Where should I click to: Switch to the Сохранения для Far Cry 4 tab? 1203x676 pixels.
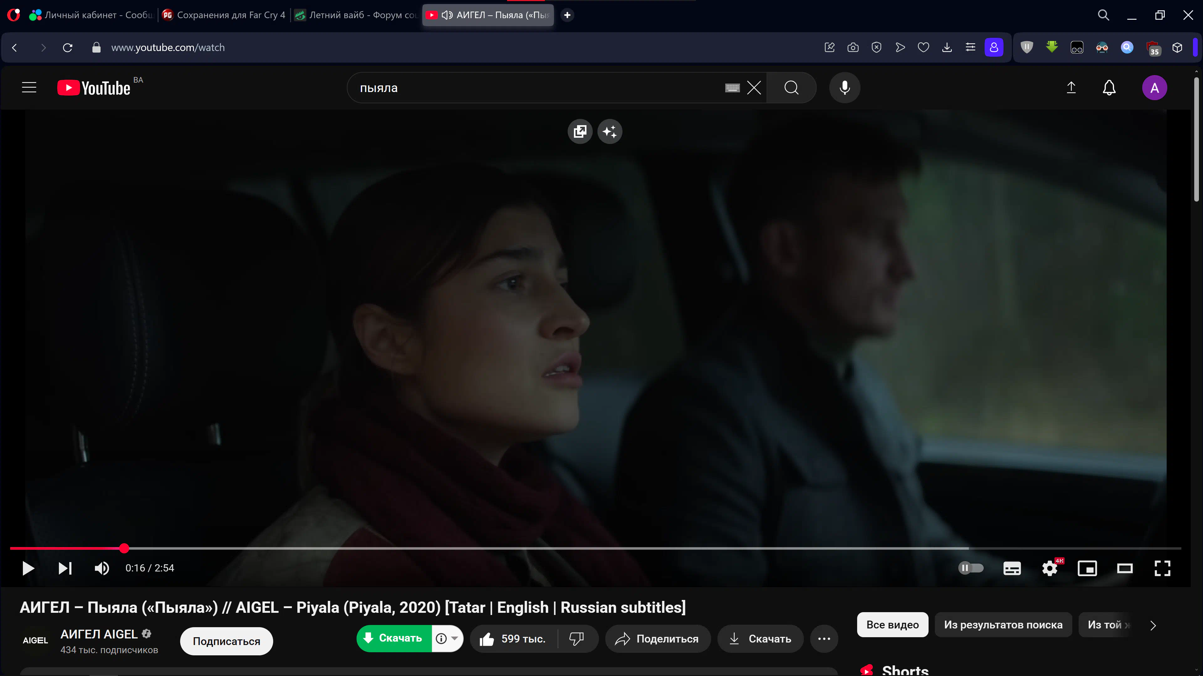(x=224, y=15)
